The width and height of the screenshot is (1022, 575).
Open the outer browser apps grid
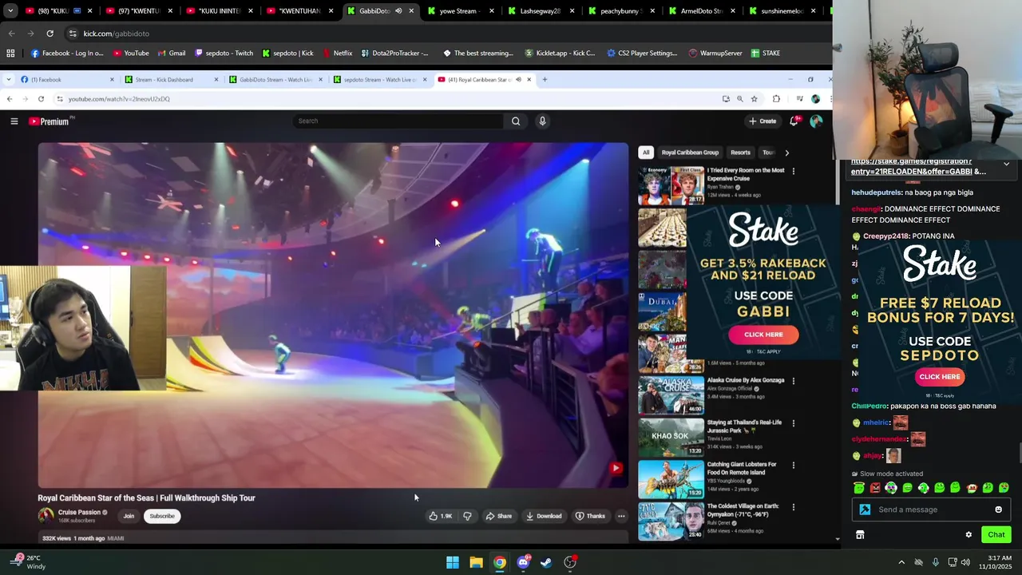[10, 54]
